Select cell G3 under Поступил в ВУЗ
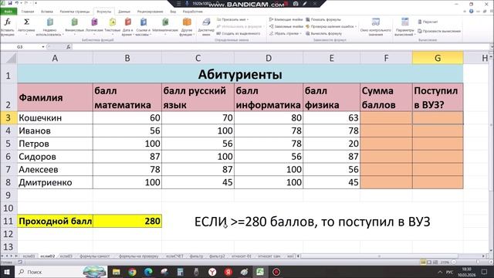 tap(438, 118)
